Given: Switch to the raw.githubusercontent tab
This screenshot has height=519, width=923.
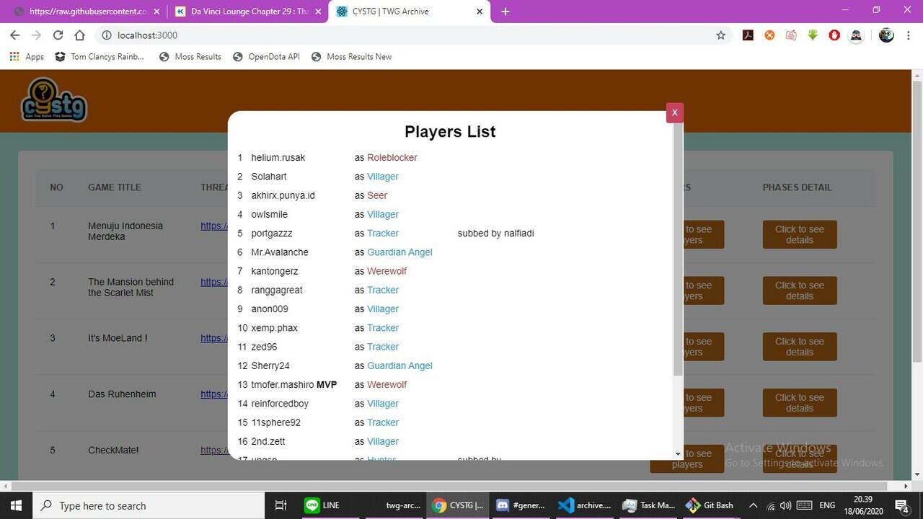Looking at the screenshot, I should click(87, 12).
